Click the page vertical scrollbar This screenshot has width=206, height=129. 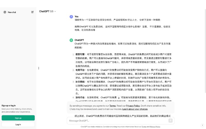coord(205,50)
